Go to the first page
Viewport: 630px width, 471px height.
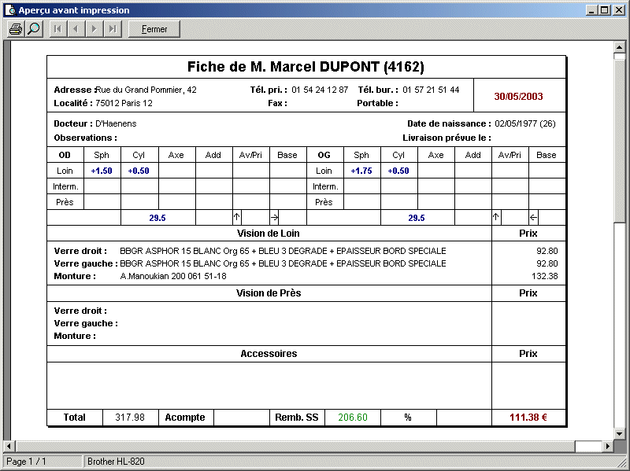57,29
